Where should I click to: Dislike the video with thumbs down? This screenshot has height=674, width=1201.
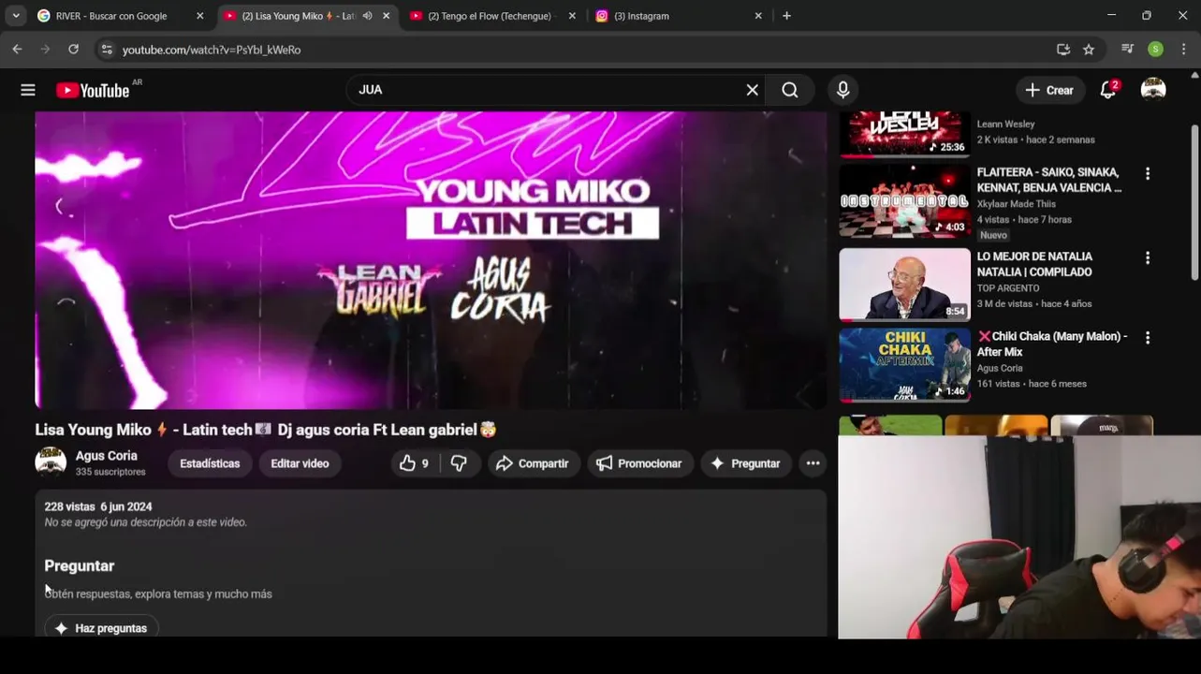[x=459, y=463]
